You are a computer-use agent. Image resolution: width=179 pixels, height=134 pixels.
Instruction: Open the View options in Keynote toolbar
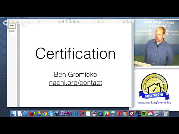pyautogui.click(x=9, y=21)
